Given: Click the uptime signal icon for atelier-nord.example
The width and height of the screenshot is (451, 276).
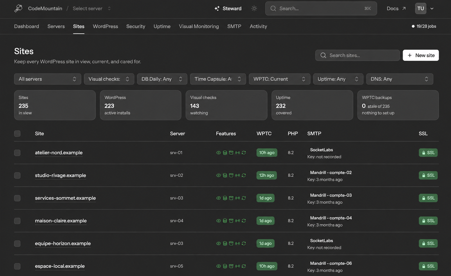Looking at the screenshot, I should pos(237,153).
